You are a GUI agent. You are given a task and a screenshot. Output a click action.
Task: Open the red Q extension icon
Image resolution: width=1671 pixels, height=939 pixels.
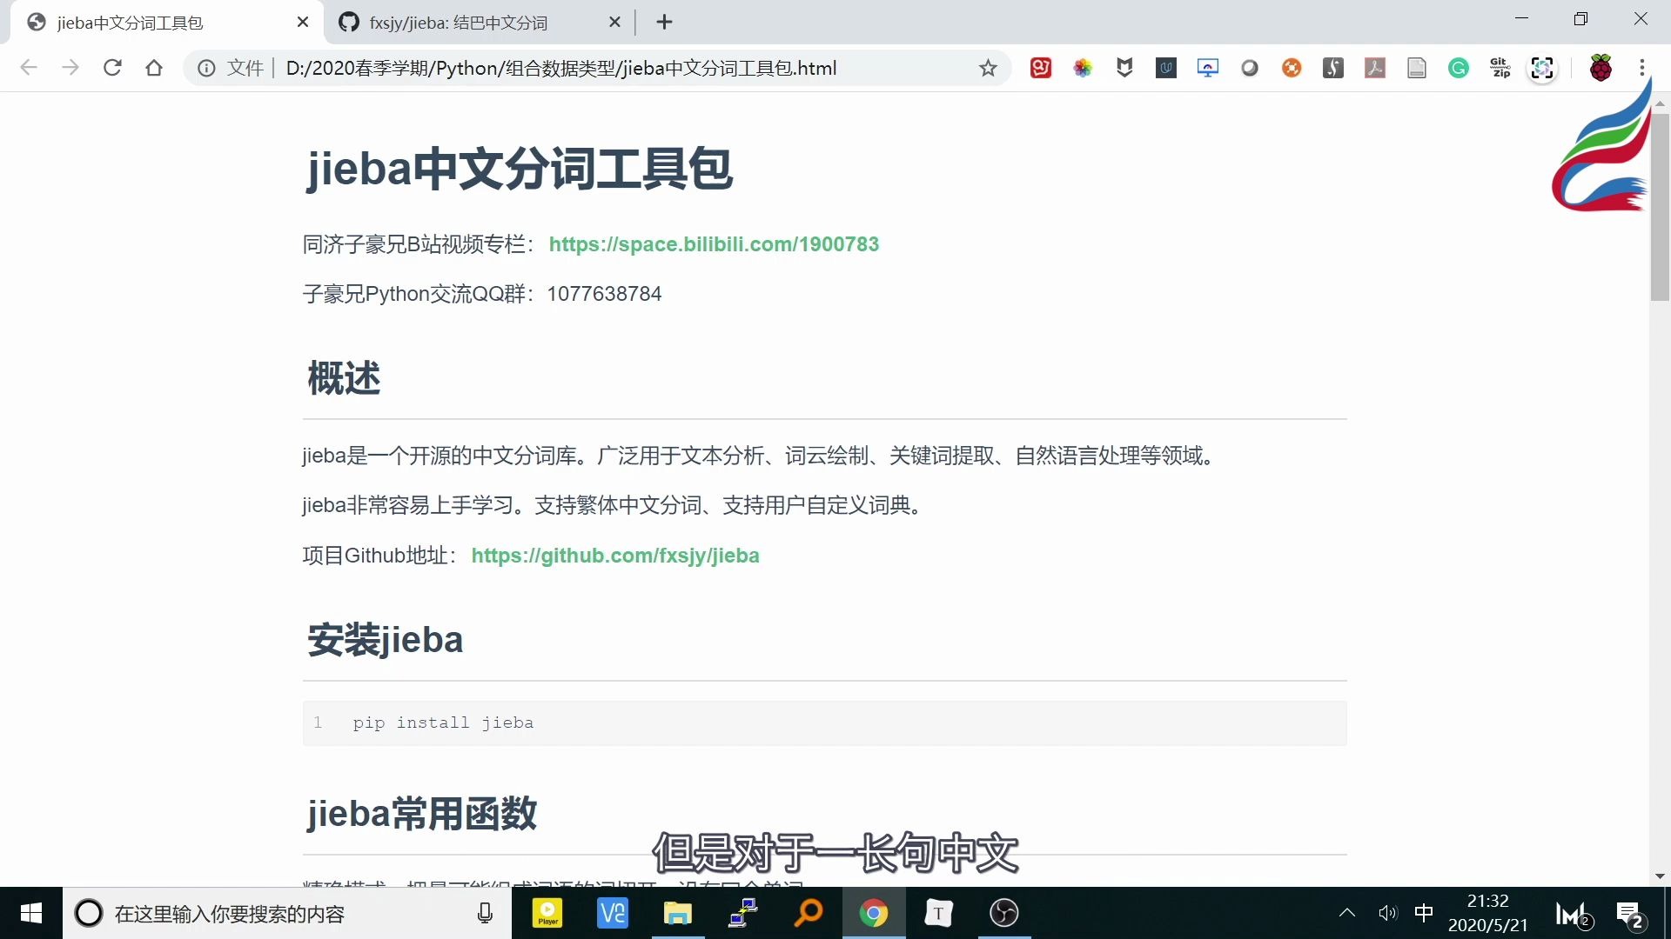coord(1041,68)
